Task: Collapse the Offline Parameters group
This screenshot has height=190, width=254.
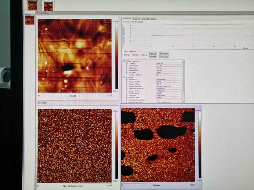Action: pos(124,61)
